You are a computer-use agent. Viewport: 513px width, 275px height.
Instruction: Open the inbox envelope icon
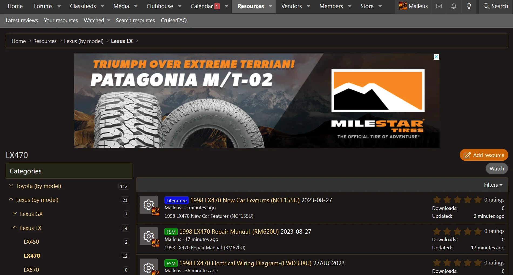pos(439,6)
